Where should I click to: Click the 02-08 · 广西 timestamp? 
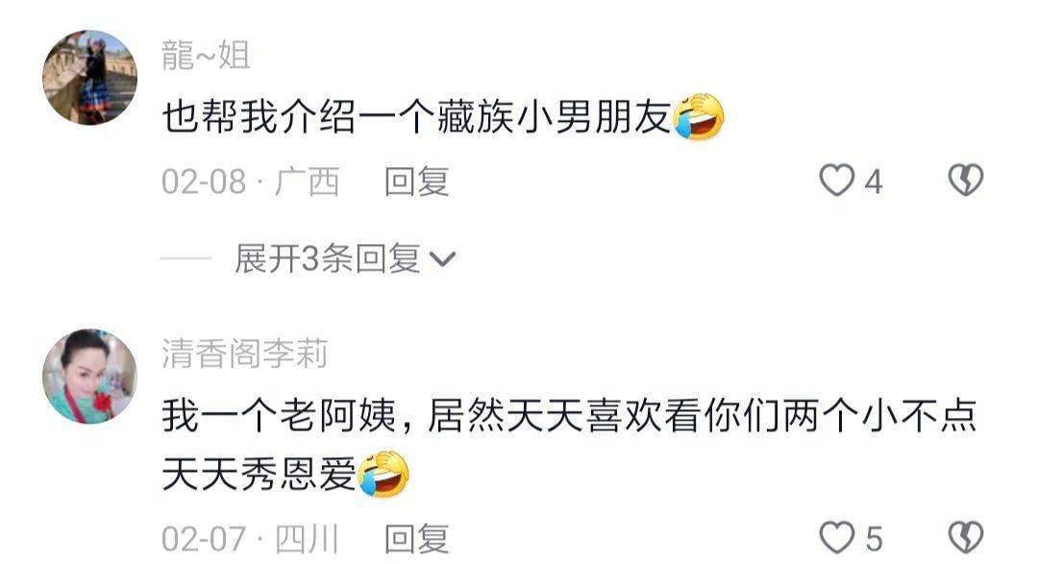coord(251,182)
